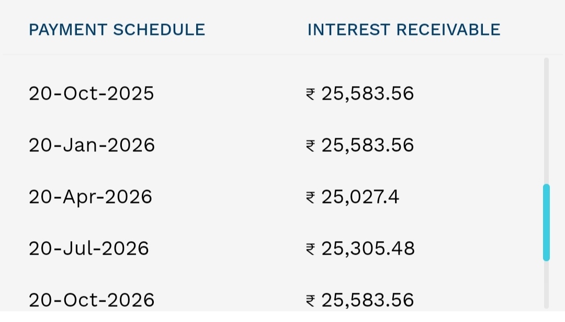
Task: Click the INTEREST RECEIVABLE column header
Action: [x=404, y=29]
